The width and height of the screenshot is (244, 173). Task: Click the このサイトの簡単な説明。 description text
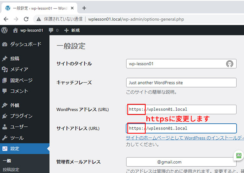(x=151, y=92)
